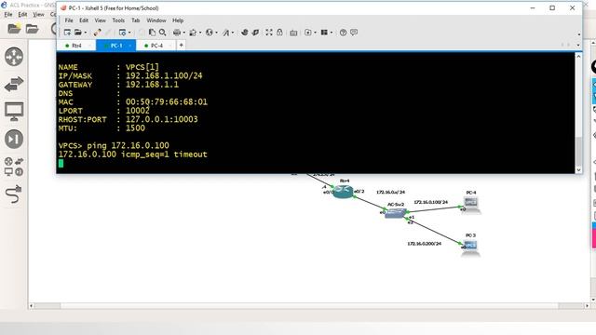596x335 pixels.
Task: Open the GNS3 View menu
Action: [38, 15]
